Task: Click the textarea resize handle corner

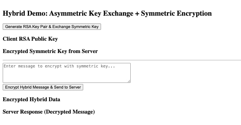Action: [129, 81]
